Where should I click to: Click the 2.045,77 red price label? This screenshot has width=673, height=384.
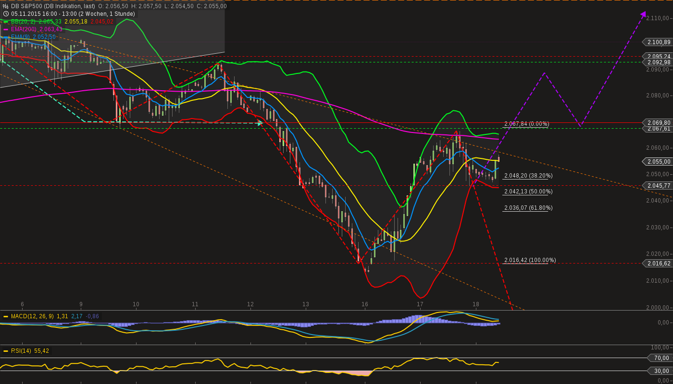point(658,186)
